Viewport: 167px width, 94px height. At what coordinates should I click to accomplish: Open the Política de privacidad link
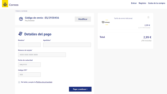pos(44,82)
